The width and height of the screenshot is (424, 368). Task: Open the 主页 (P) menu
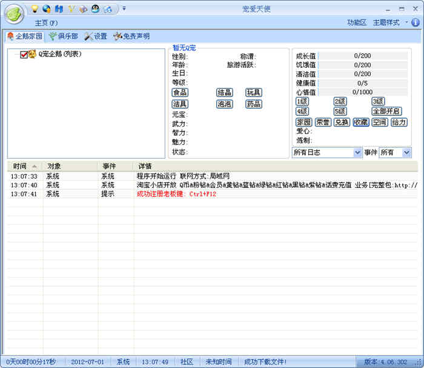coord(46,23)
